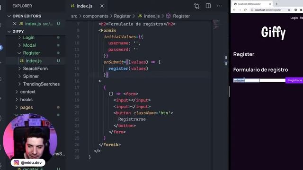Click components in the breadcrumb
The width and height of the screenshot is (303, 170).
click(96, 16)
